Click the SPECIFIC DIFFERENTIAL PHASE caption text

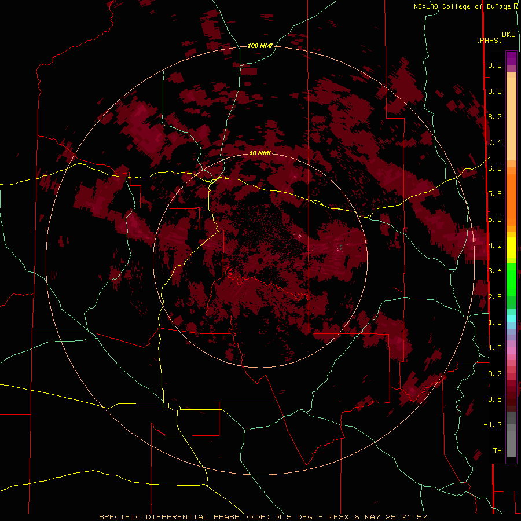pyautogui.click(x=169, y=517)
